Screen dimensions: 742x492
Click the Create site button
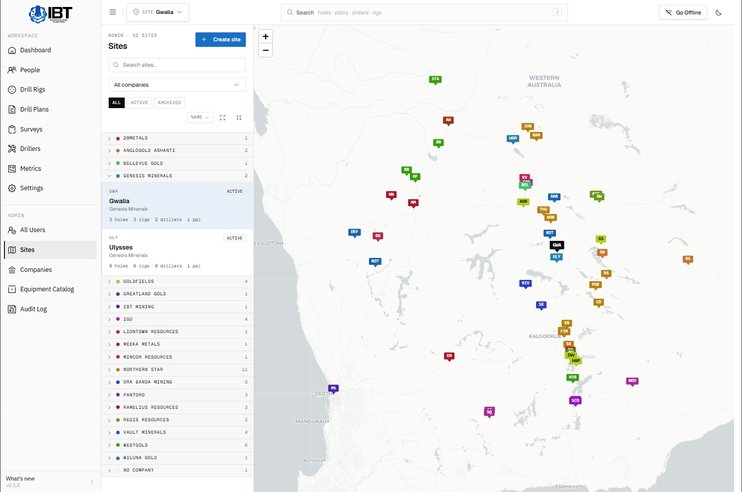(220, 39)
